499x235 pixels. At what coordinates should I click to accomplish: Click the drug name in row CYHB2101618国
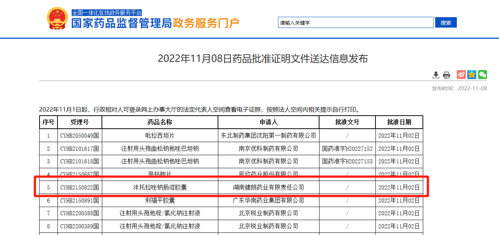coord(160,162)
